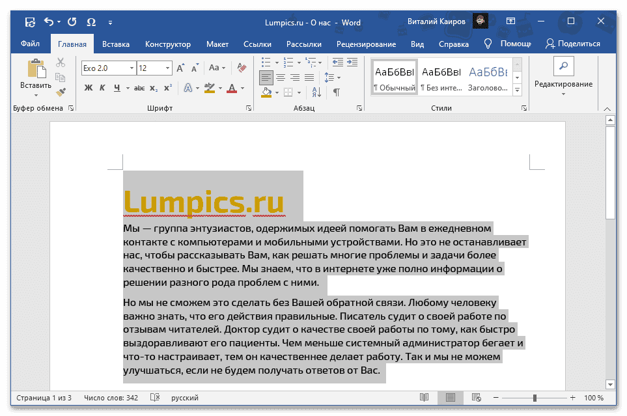627x416 pixels.
Task: Toggle underline on the selected text
Action: pos(118,88)
